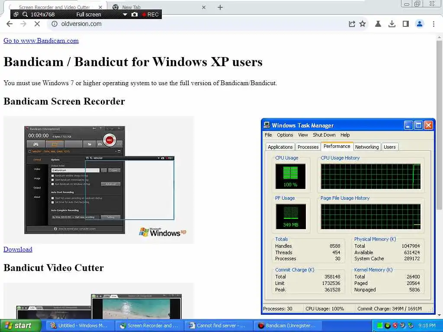The height and width of the screenshot is (332, 443).
Task: Switch to Task Manager Networking tab
Action: 367,147
